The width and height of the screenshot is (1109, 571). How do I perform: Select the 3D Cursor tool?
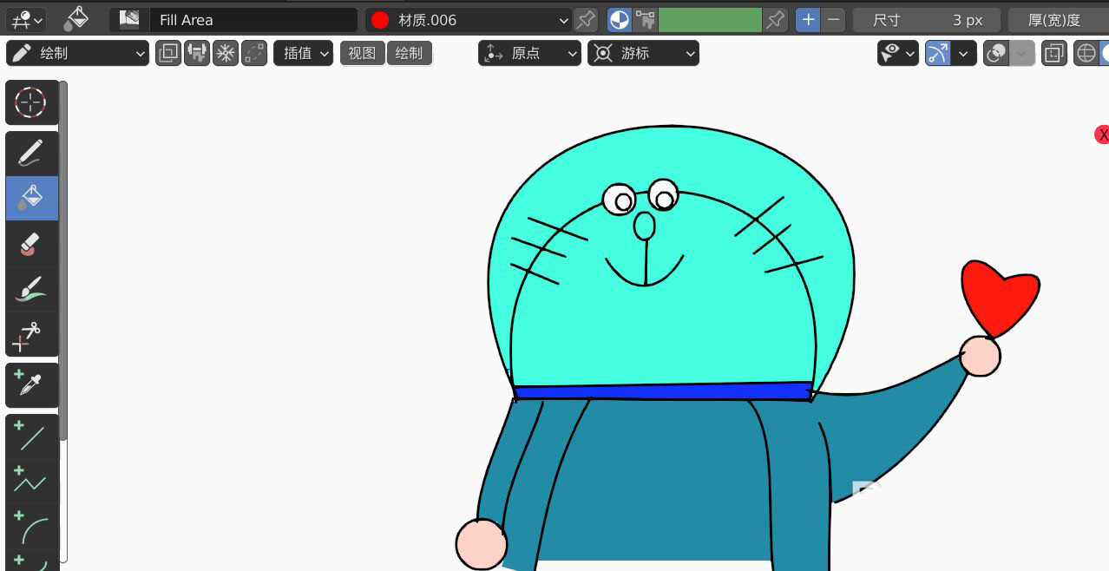pos(32,102)
